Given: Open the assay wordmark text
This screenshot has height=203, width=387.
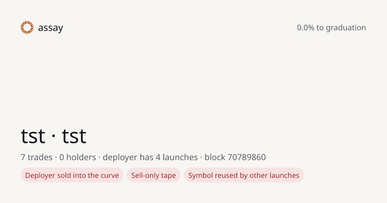Looking at the screenshot, I should (x=51, y=28).
